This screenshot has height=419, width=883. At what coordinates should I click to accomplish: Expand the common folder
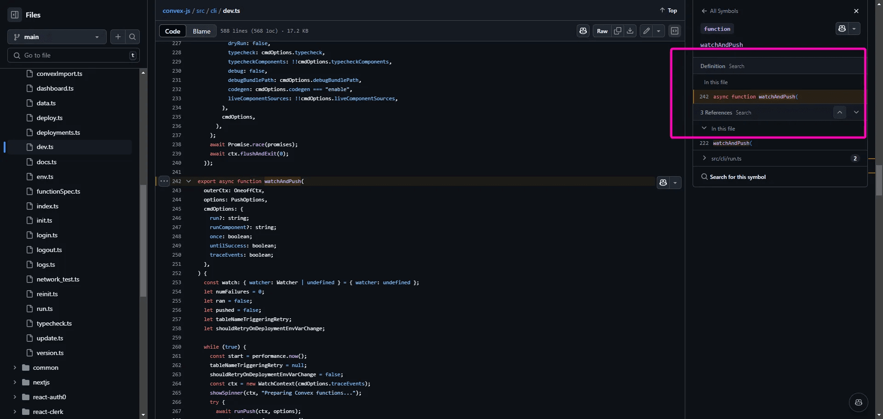[x=15, y=367]
